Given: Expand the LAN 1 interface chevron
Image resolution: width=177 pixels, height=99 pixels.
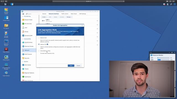Looking at the screenshot, I should point(97,21).
